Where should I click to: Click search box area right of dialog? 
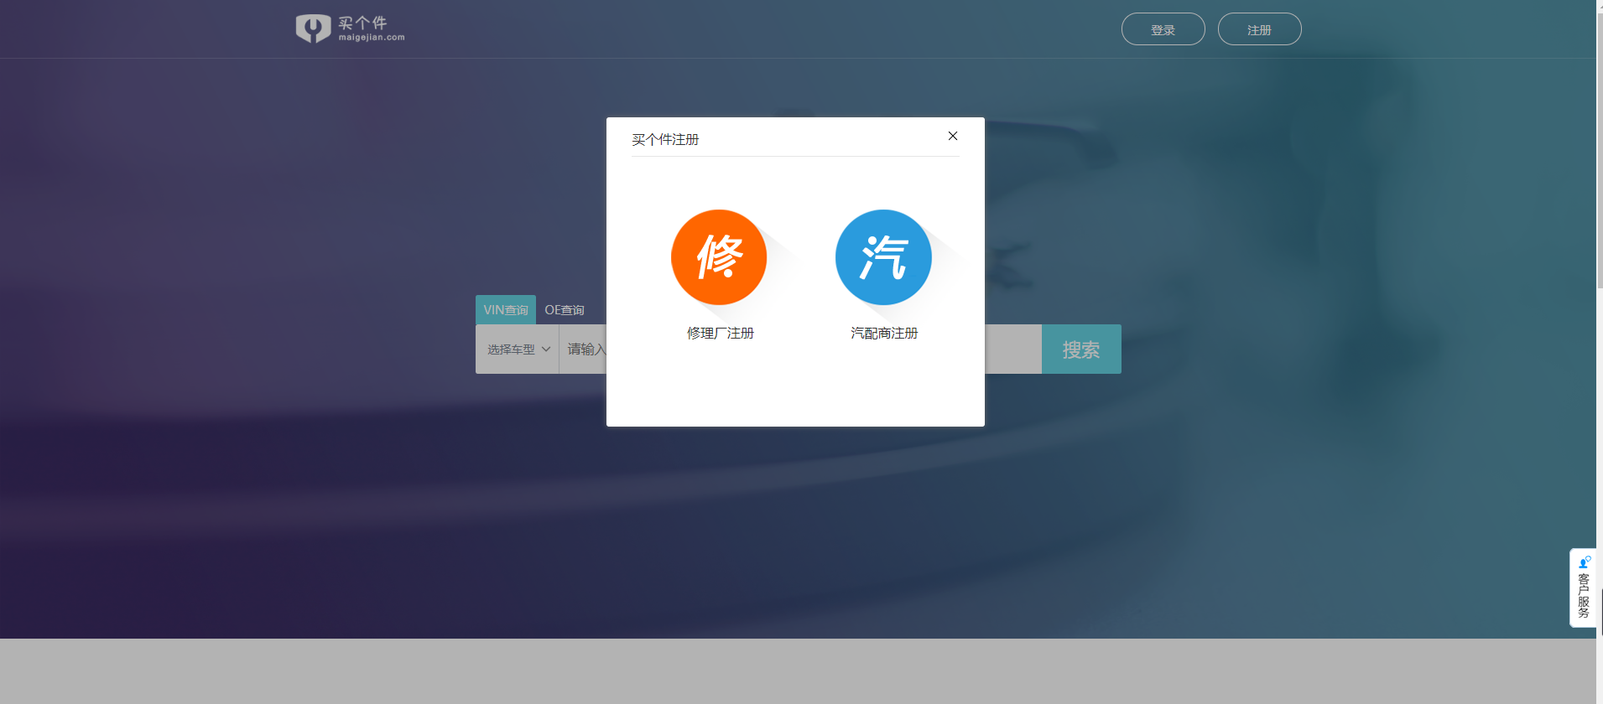click(1012, 349)
